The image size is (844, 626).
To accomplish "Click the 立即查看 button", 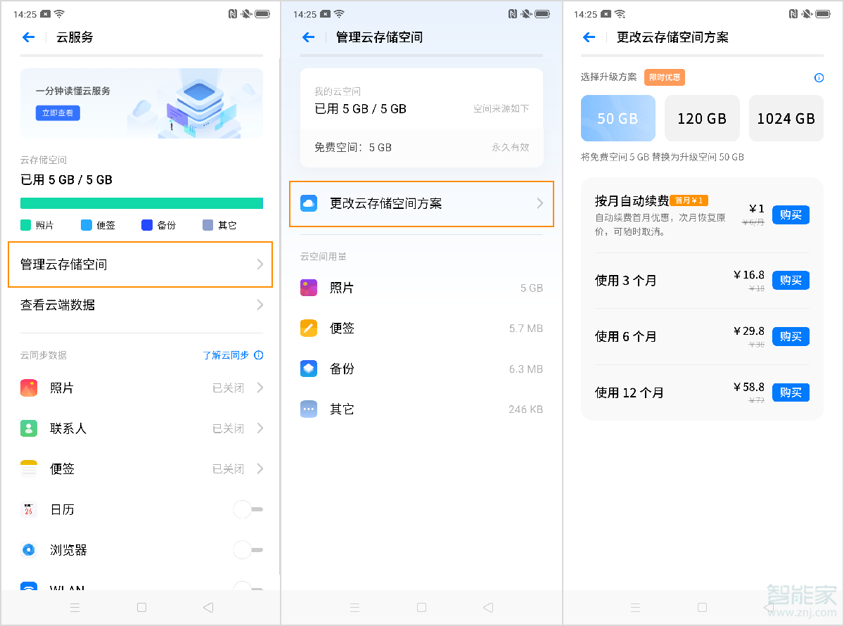I will tap(57, 113).
